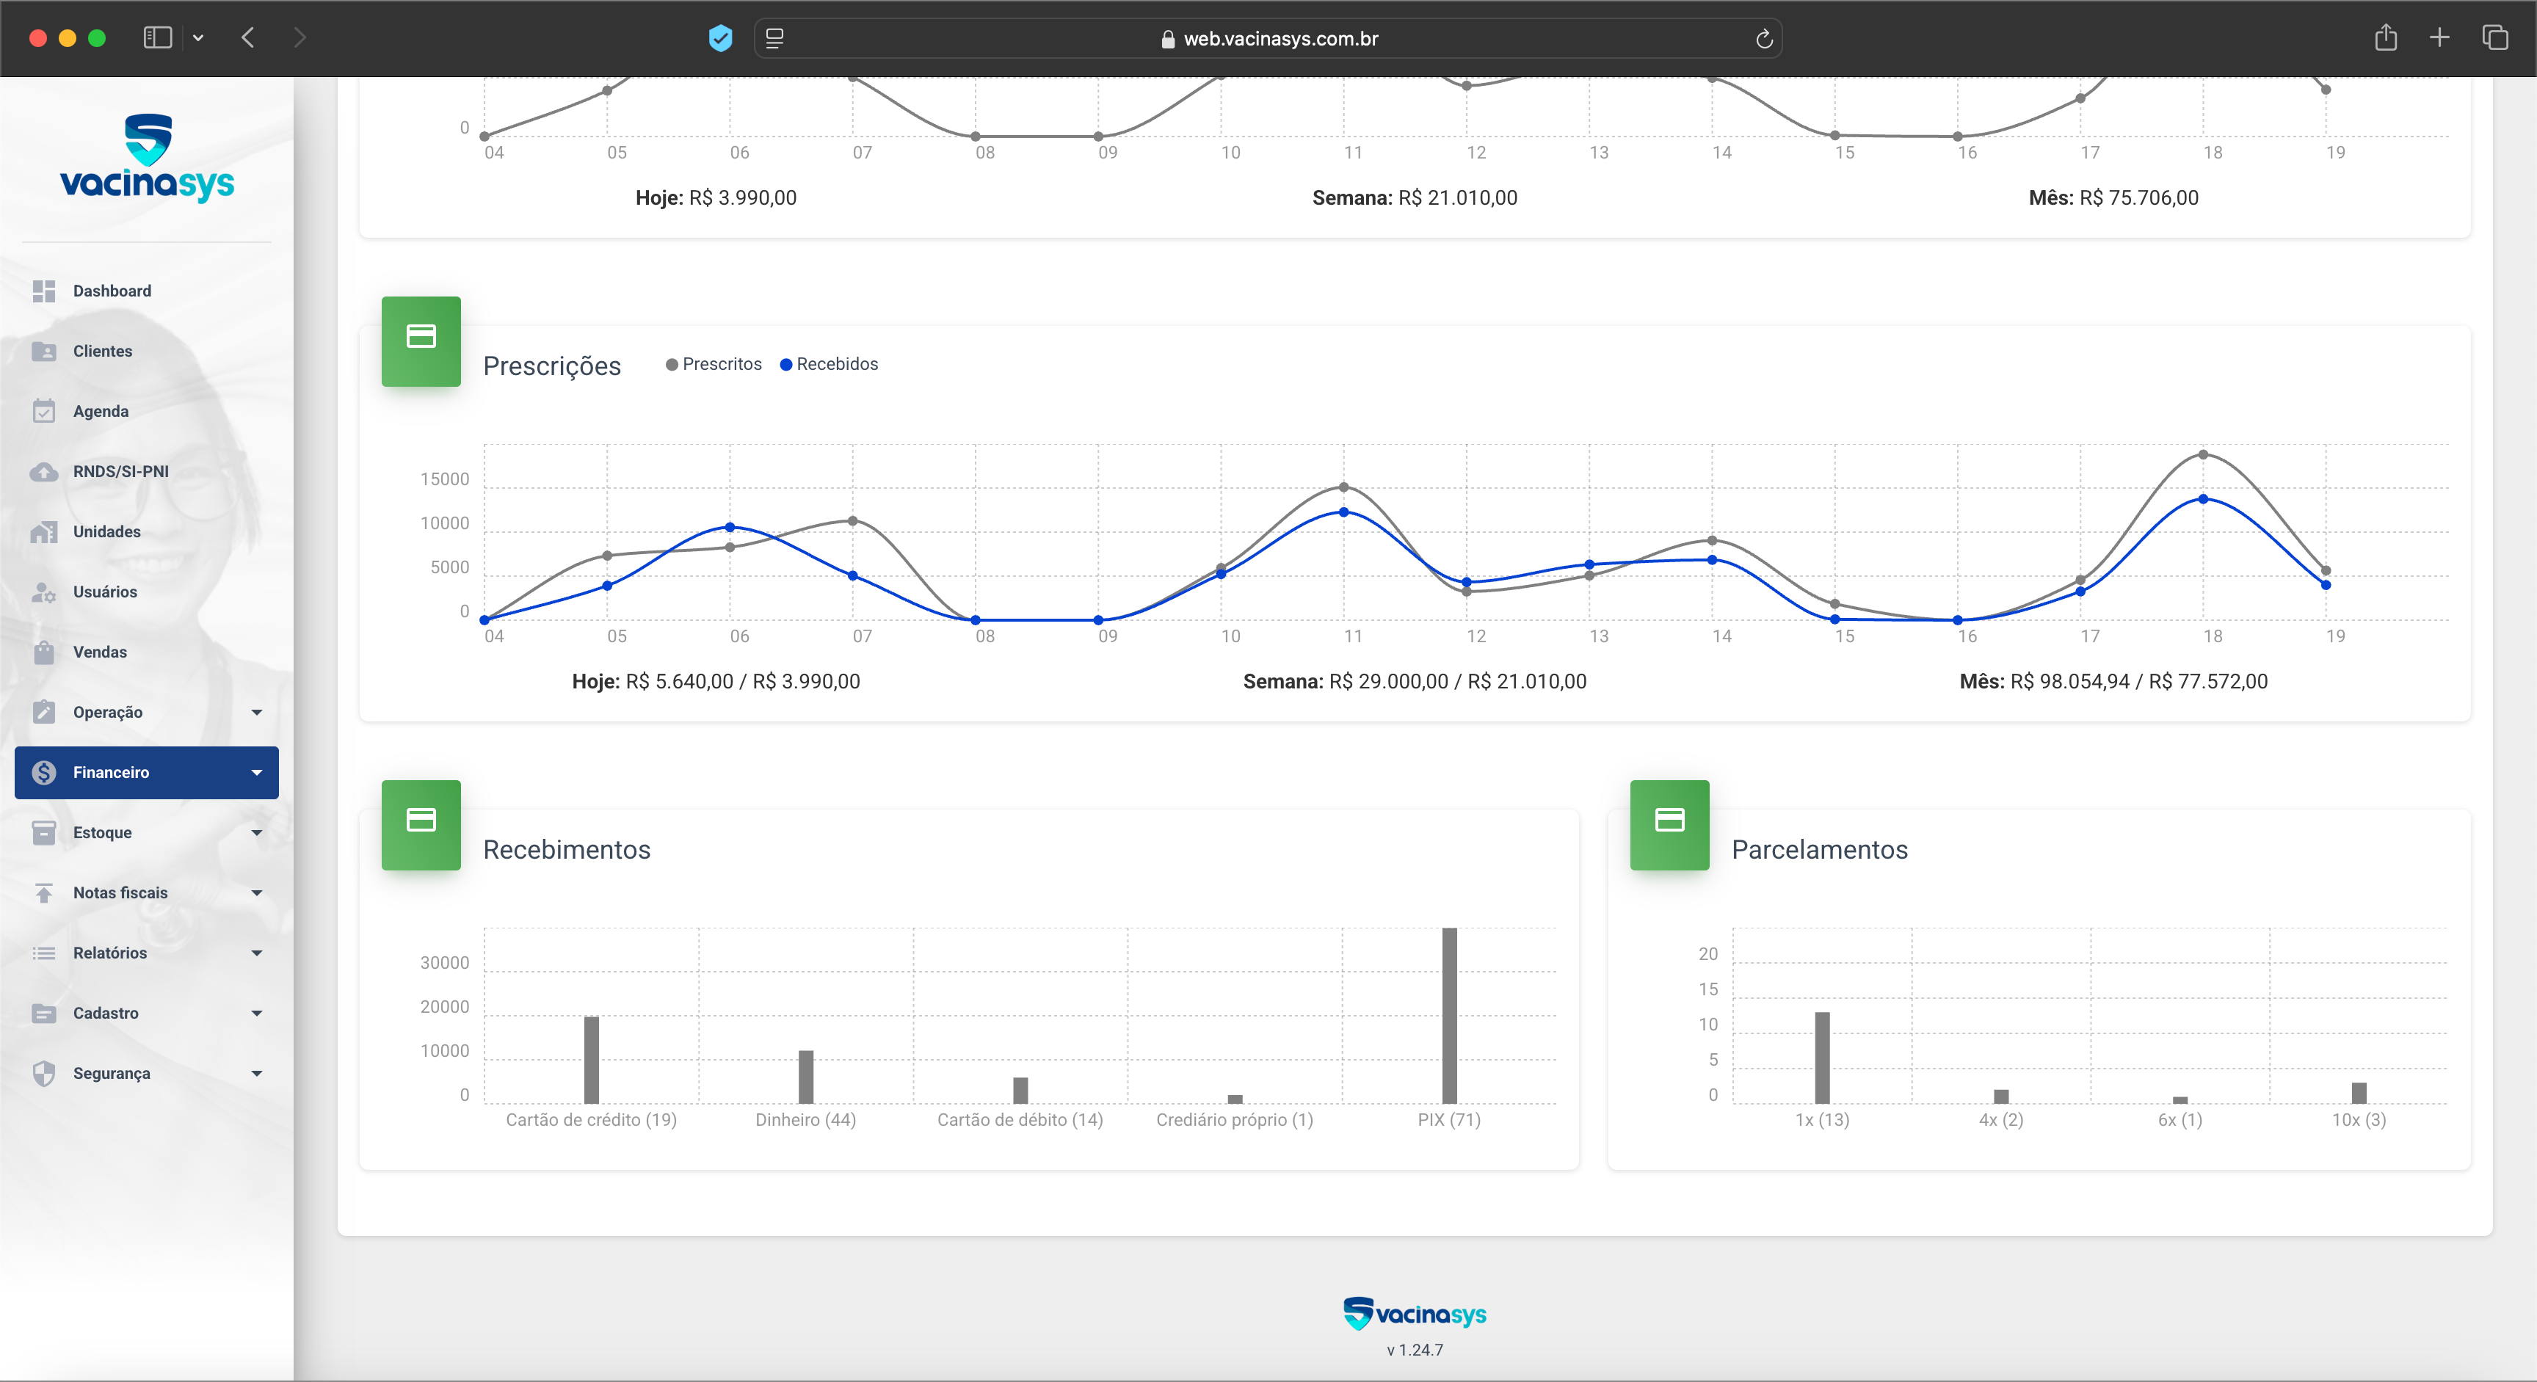2537x1382 pixels.
Task: Open the Dashboard menu item
Action: click(147, 291)
